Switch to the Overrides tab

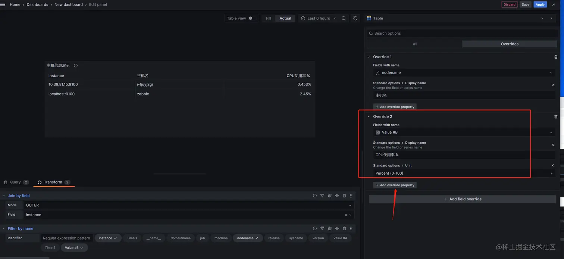pos(510,44)
